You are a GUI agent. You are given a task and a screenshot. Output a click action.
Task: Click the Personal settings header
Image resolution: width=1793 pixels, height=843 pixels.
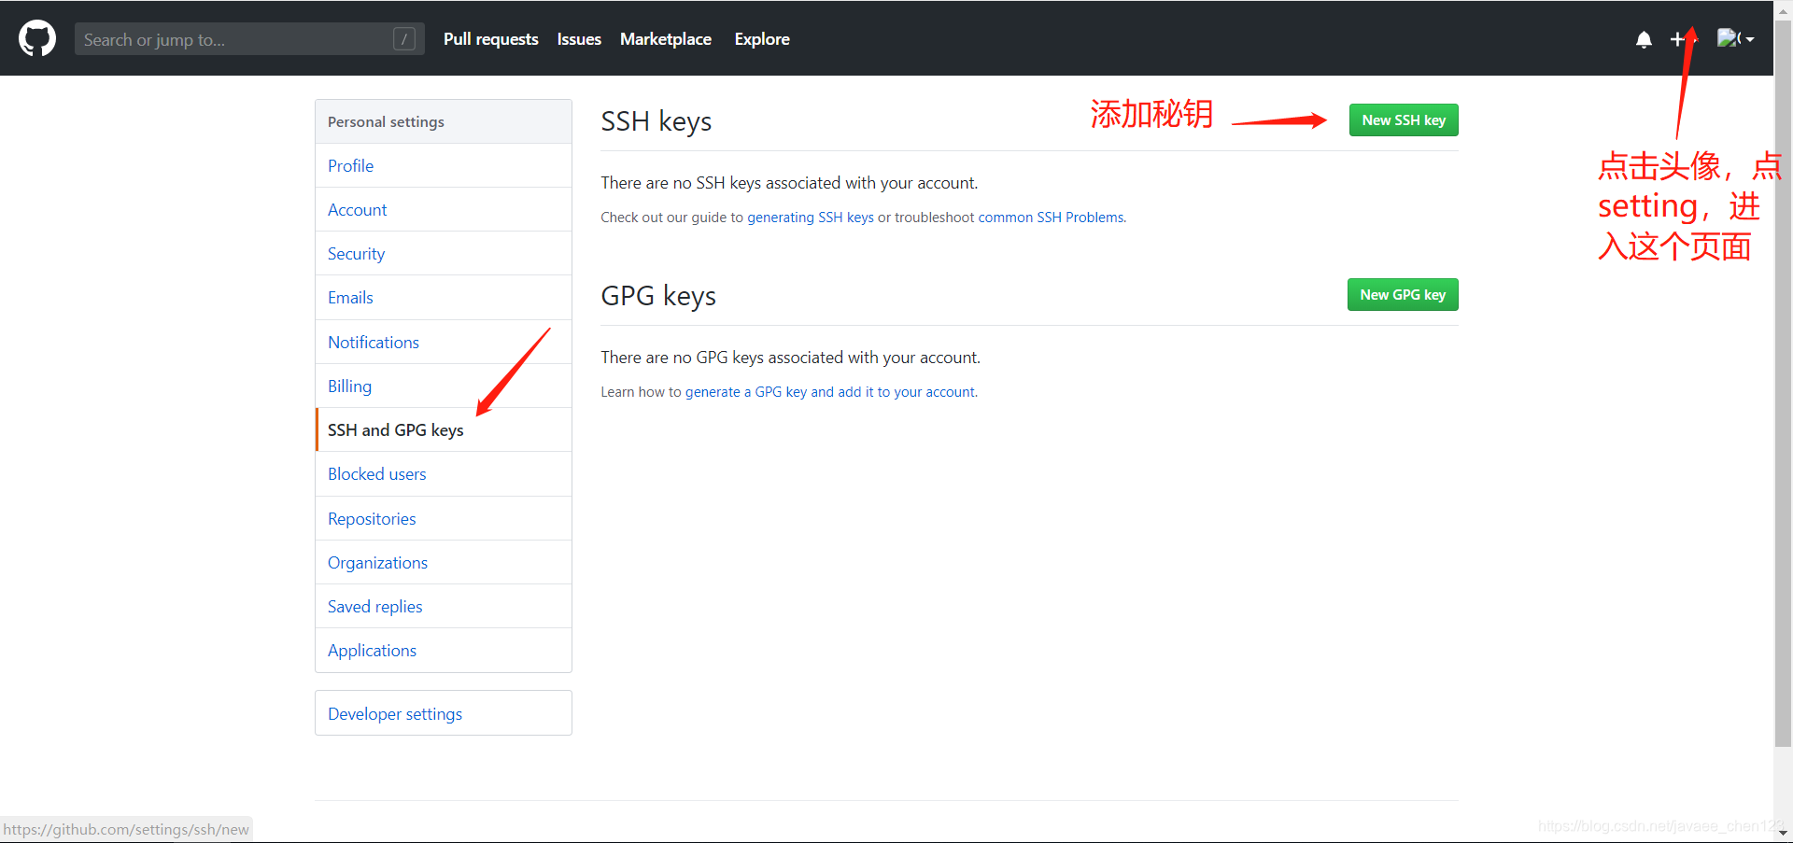[444, 121]
